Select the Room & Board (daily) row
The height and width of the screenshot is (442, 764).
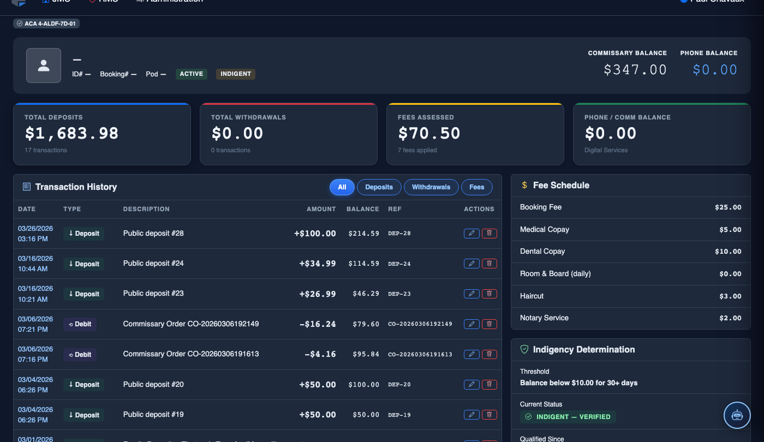coord(631,274)
